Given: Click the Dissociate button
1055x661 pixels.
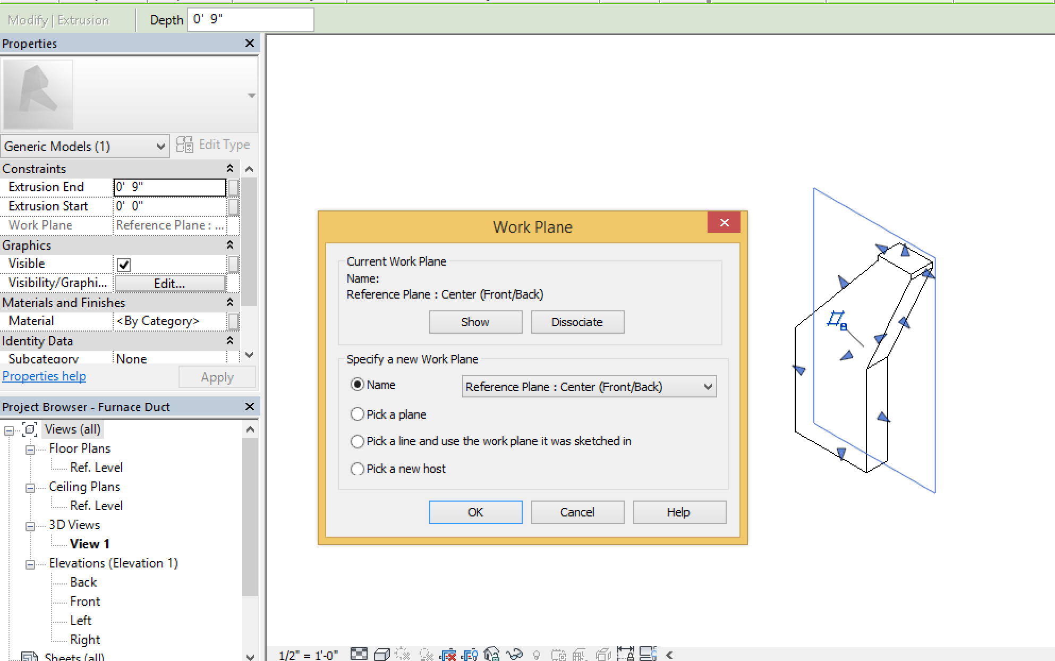Looking at the screenshot, I should point(577,322).
